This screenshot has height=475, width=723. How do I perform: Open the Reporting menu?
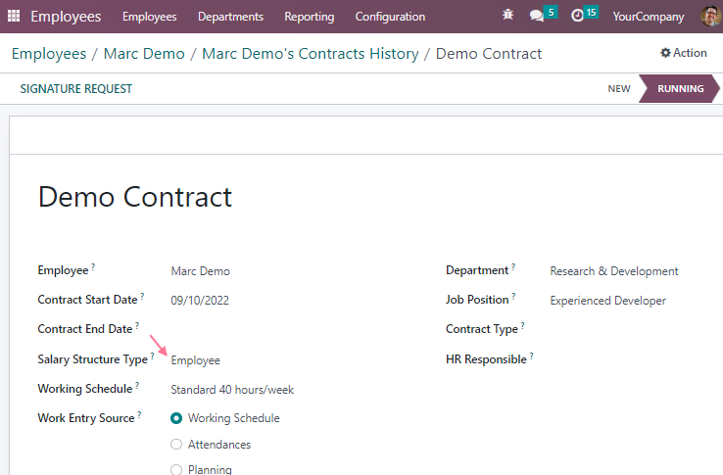[309, 17]
